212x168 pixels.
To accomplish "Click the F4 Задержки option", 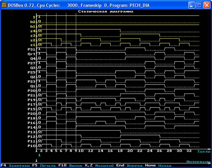I will tap(13, 166).
